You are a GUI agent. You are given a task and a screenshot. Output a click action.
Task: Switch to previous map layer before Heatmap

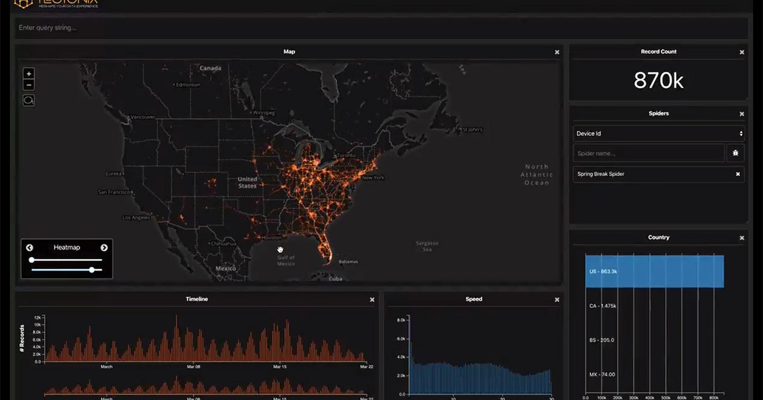click(30, 248)
